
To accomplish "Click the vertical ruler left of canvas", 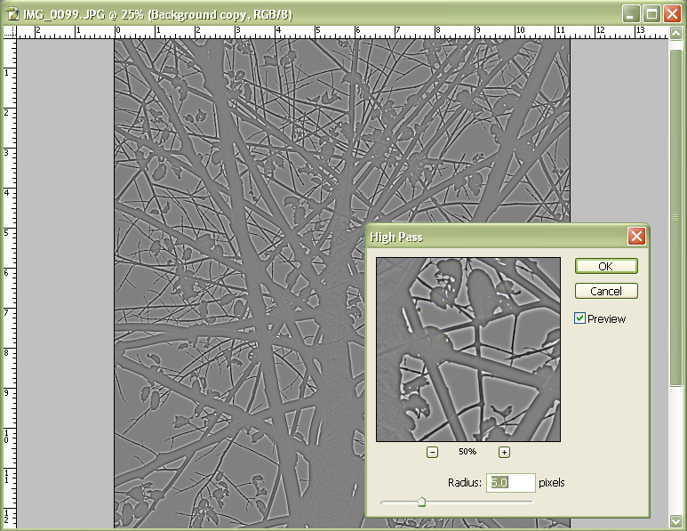I will click(10, 267).
